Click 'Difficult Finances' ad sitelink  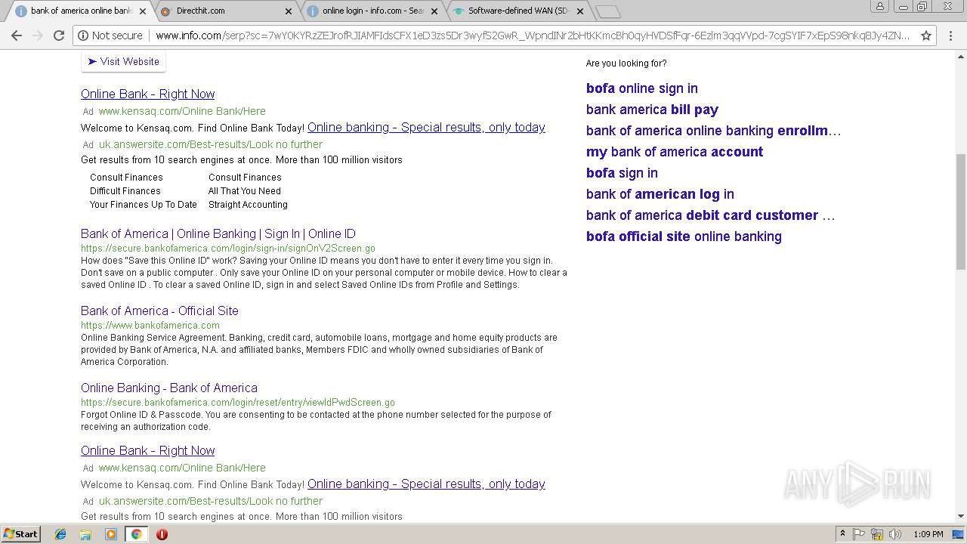click(x=125, y=191)
